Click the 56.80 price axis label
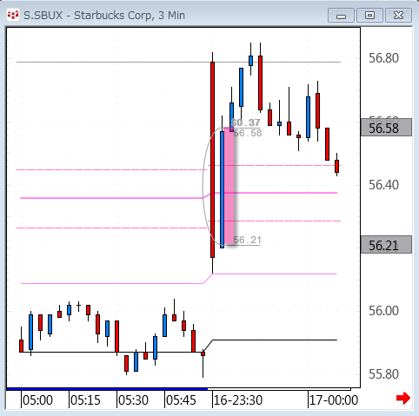Image resolution: width=419 pixels, height=416 pixels. pos(383,58)
